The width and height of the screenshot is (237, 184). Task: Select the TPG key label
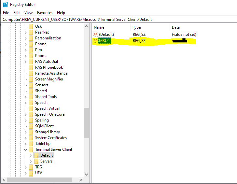tap(38, 167)
